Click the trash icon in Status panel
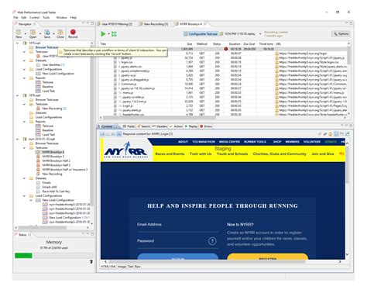Viewport: 367px width, 290px height. click(91, 261)
